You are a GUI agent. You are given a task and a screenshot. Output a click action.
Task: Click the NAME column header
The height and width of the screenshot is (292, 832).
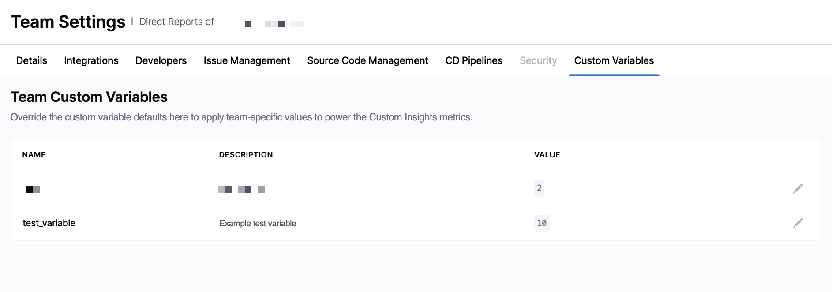34,155
